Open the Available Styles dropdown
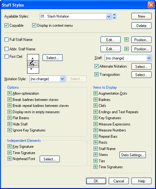Image resolution: width=156 pixels, height=189 pixels. tap(108, 16)
